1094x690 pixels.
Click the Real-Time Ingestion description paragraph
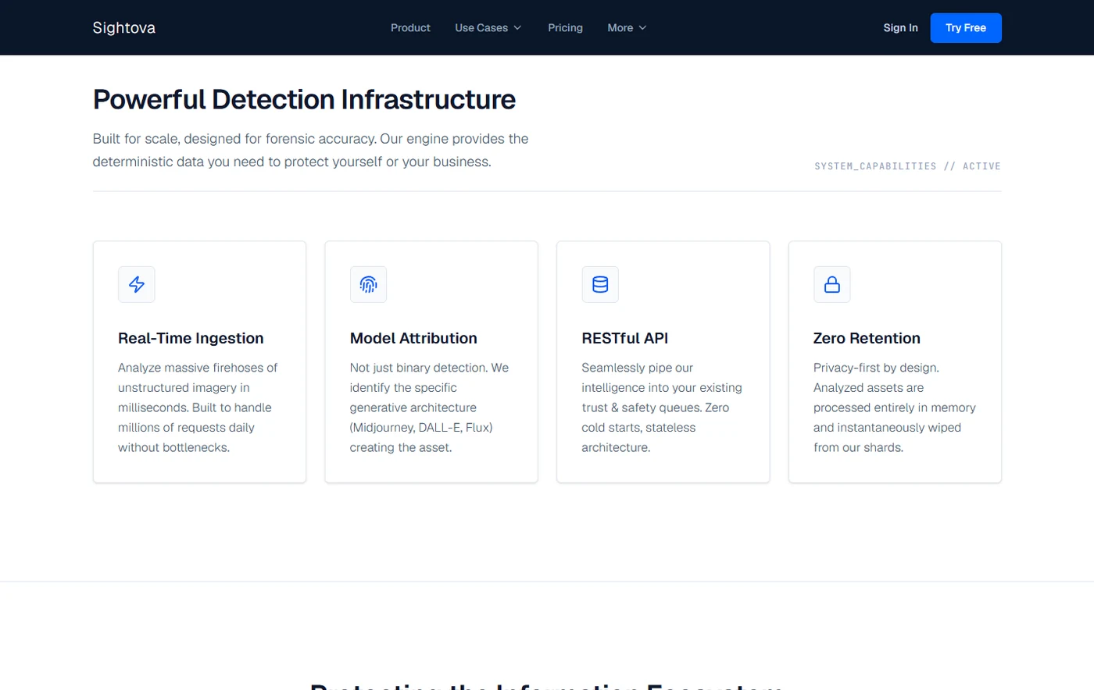(x=198, y=407)
